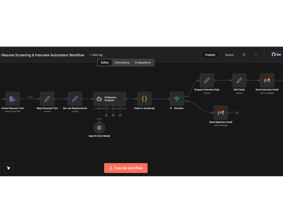Add a connection on the Memory plus
This screenshot has height=212, width=283.
106,115
